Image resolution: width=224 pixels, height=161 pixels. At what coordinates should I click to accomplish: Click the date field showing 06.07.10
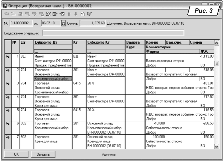[50, 24]
